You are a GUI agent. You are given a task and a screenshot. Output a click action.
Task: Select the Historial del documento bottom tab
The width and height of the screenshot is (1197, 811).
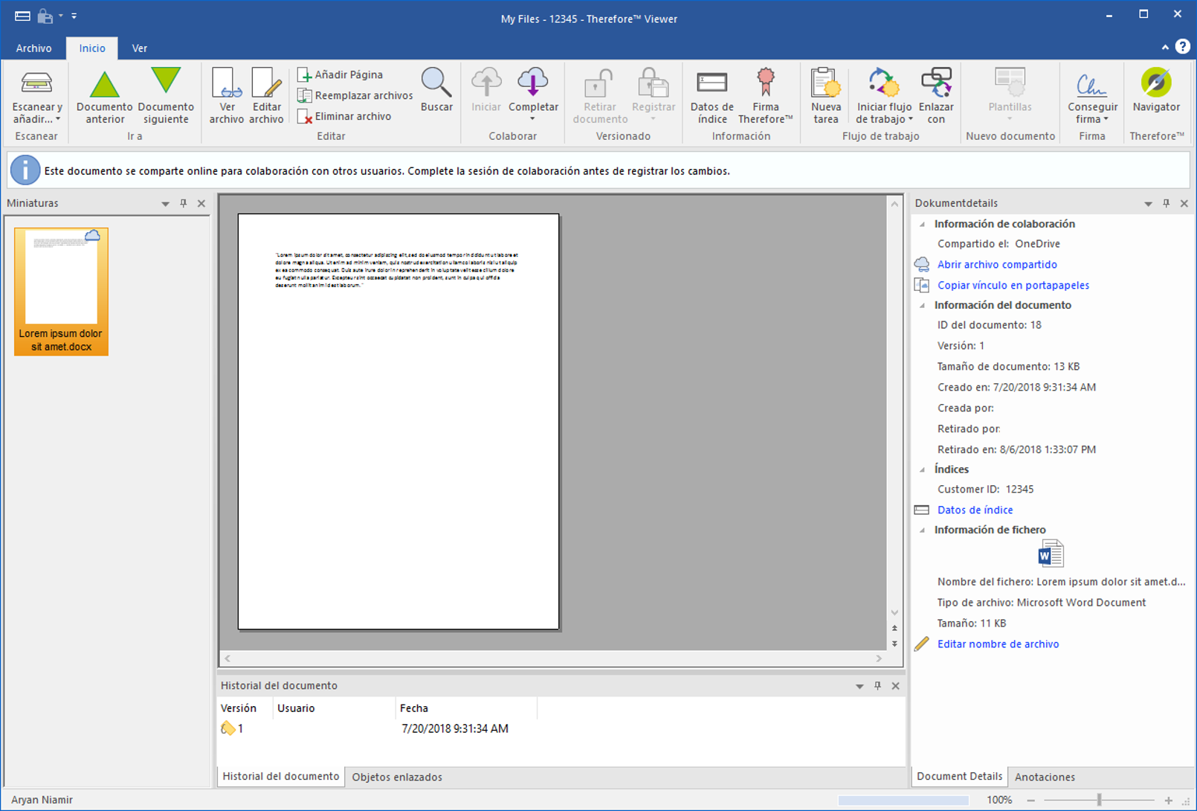pyautogui.click(x=281, y=776)
